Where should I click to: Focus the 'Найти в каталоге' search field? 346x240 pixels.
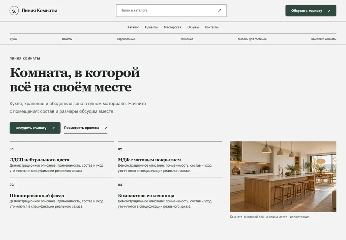(171, 11)
